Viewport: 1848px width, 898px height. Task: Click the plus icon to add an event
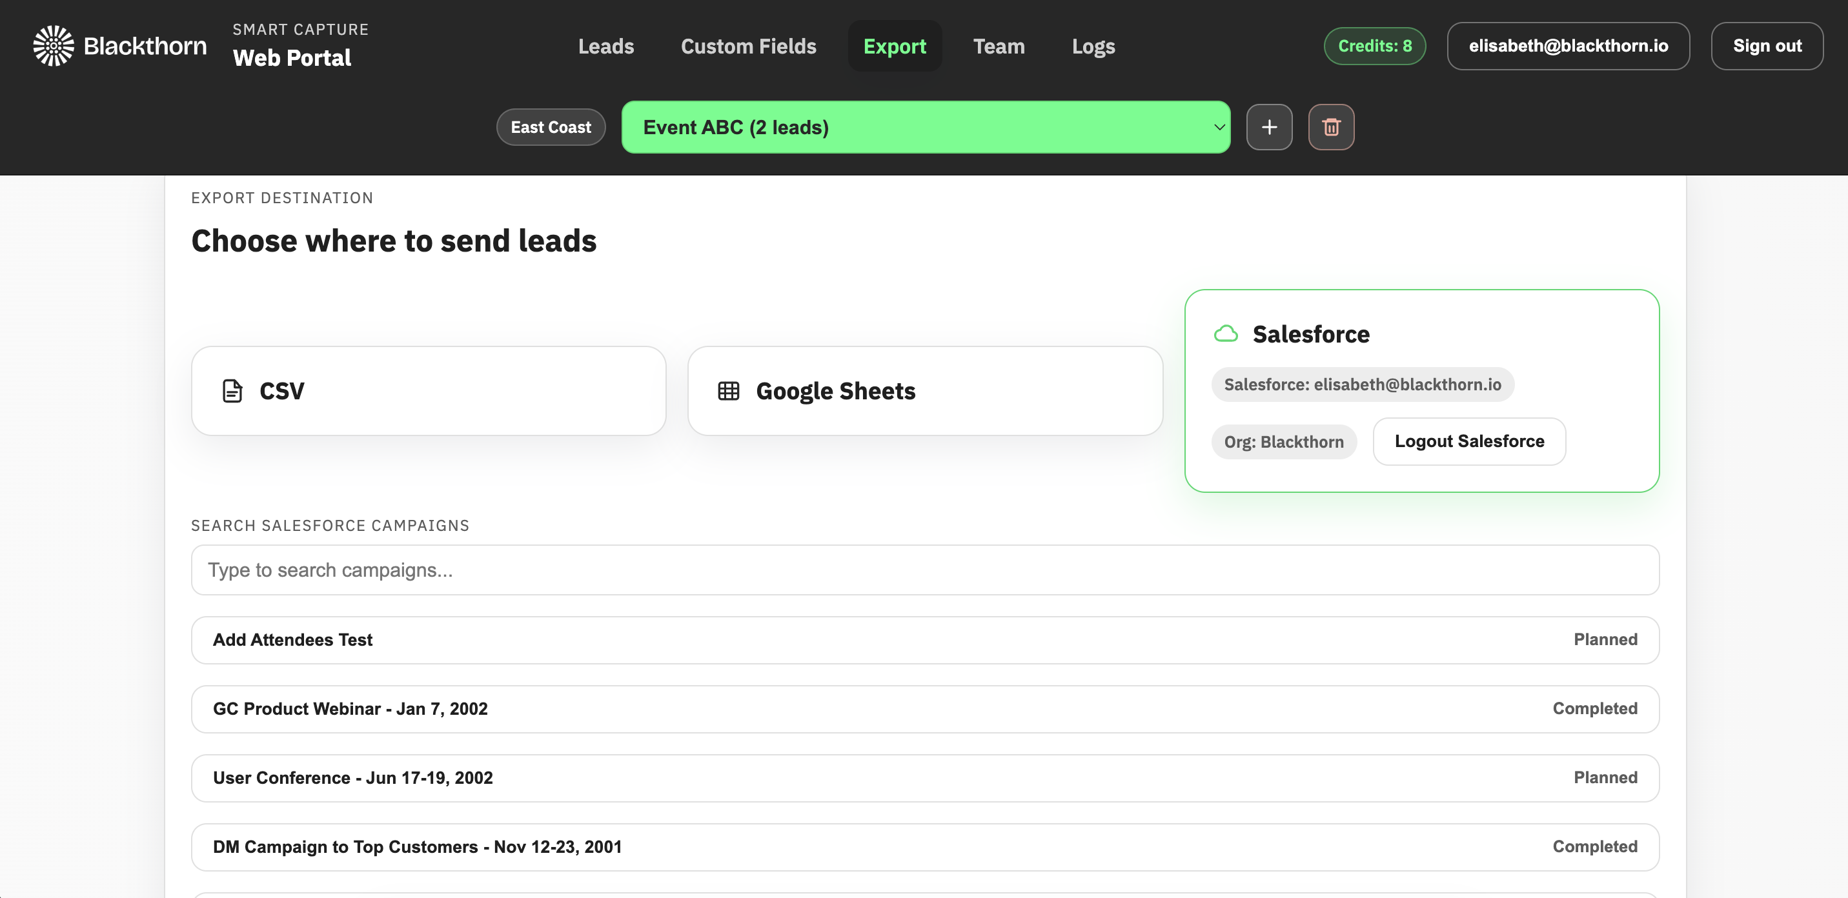1269,127
